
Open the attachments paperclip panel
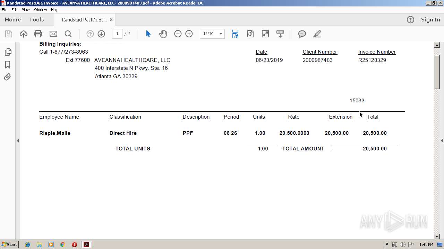click(8, 77)
